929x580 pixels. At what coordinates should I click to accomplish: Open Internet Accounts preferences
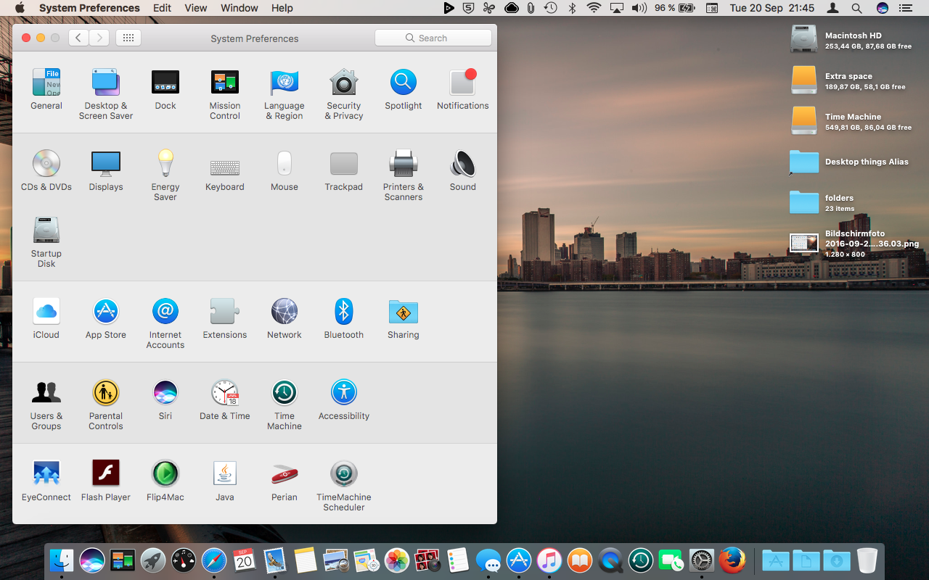click(x=165, y=311)
